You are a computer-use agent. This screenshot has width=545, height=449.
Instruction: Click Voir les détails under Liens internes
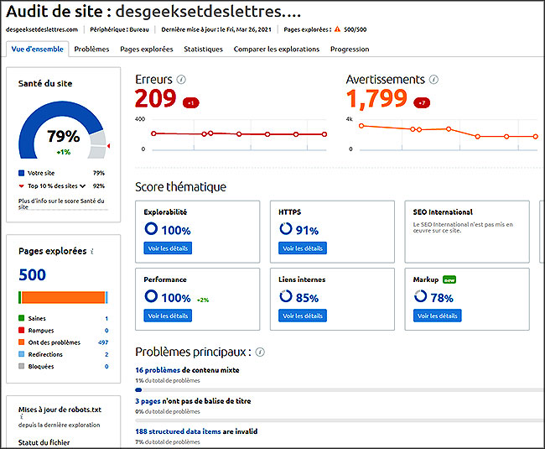coord(303,316)
